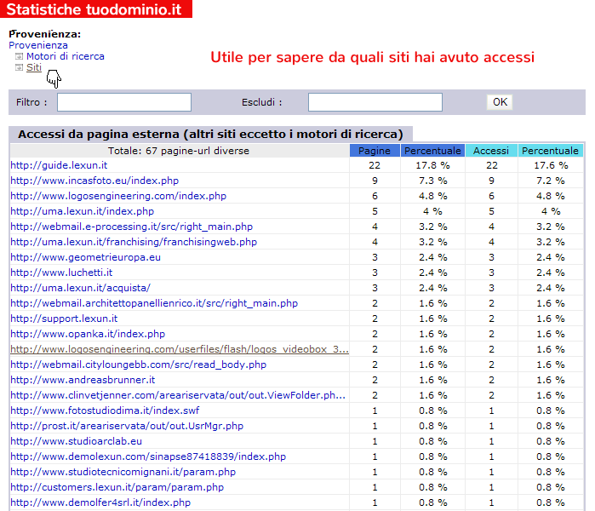Open demolexun.com sinapse87418839 link
595x511 pixels.
tap(148, 456)
